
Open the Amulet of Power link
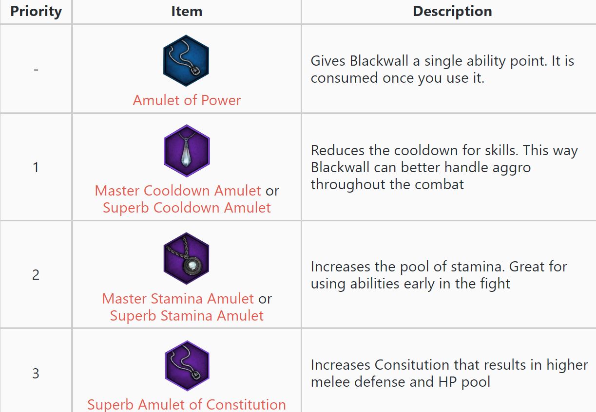tap(187, 100)
